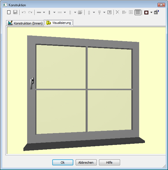Click the save floppy disk icon

pos(15,12)
